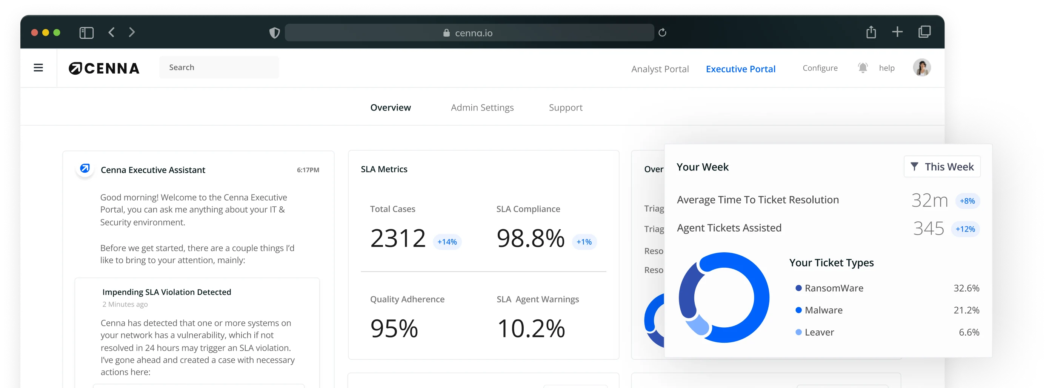Open the Support tab
This screenshot has width=1052, height=388.
566,107
